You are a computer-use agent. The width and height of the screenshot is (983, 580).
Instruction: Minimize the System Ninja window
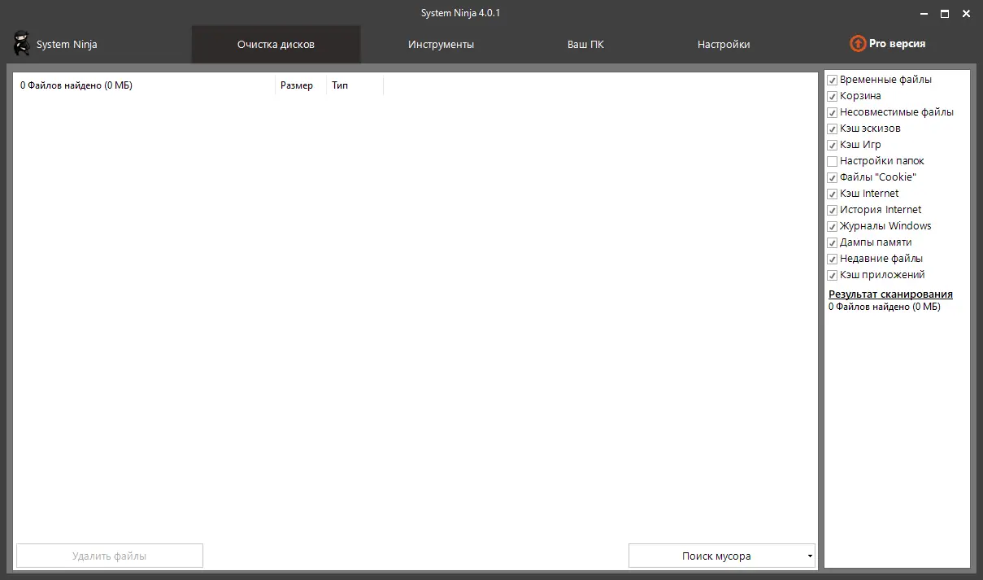pos(924,14)
